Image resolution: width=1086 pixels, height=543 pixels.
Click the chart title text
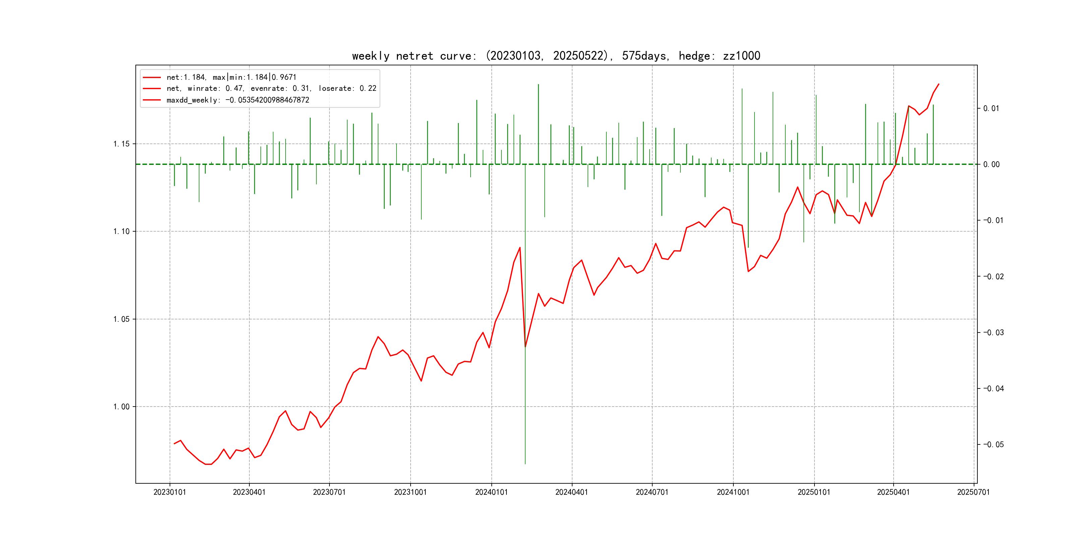pyautogui.click(x=556, y=56)
